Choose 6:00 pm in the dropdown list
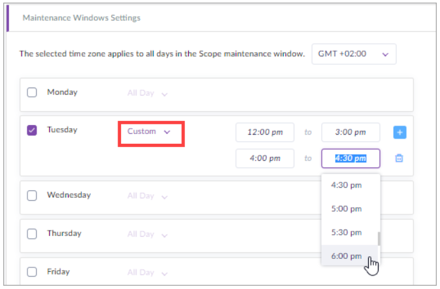Image resolution: width=440 pixels, height=289 pixels. pos(347,256)
